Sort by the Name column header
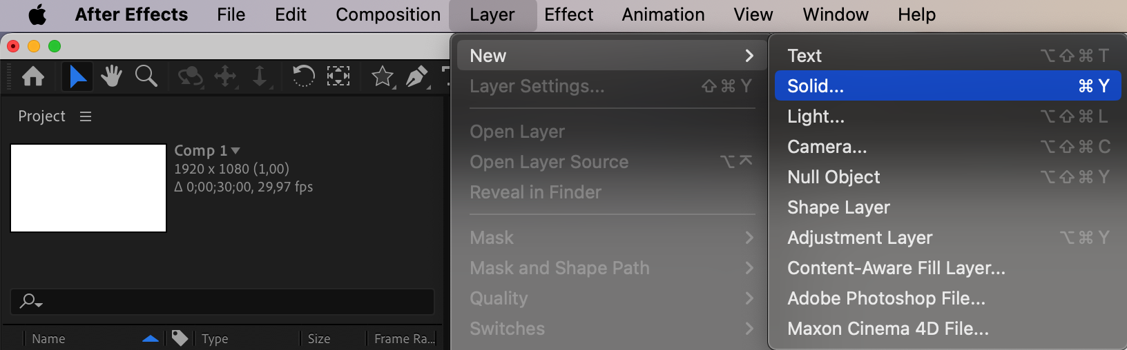This screenshot has width=1127, height=350. [49, 338]
